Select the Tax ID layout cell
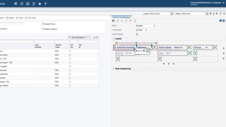Viewport: 226px width, 127px height. 173,53
